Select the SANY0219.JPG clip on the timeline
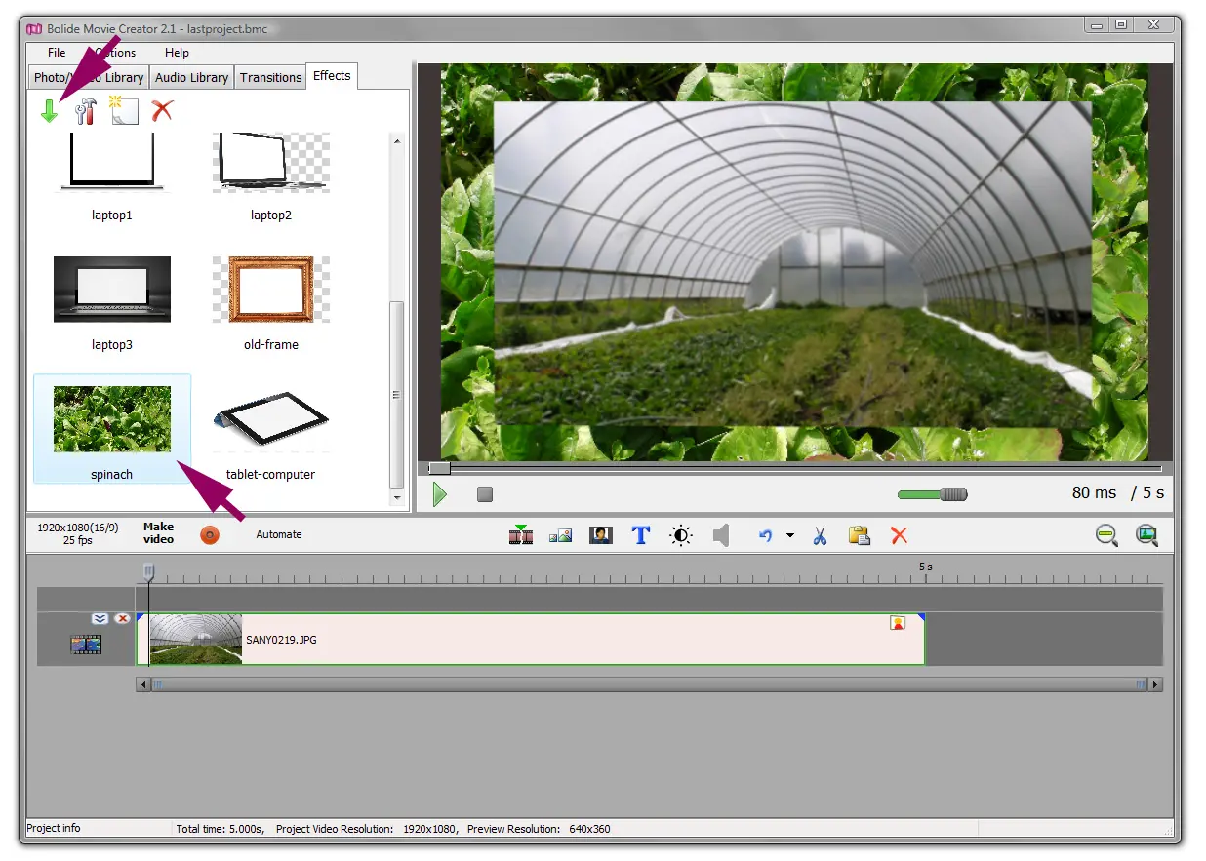 pyautogui.click(x=530, y=640)
